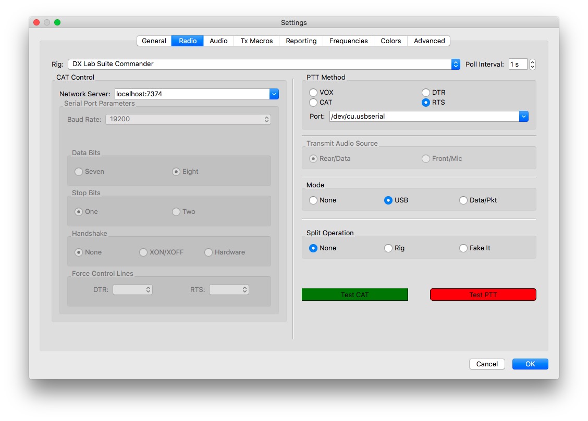
Task: Click the red Test PTT button
Action: (483, 295)
